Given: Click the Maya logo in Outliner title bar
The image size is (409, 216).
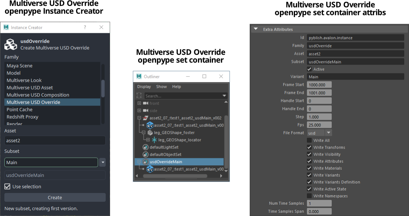Looking at the screenshot, I should pos(139,76).
